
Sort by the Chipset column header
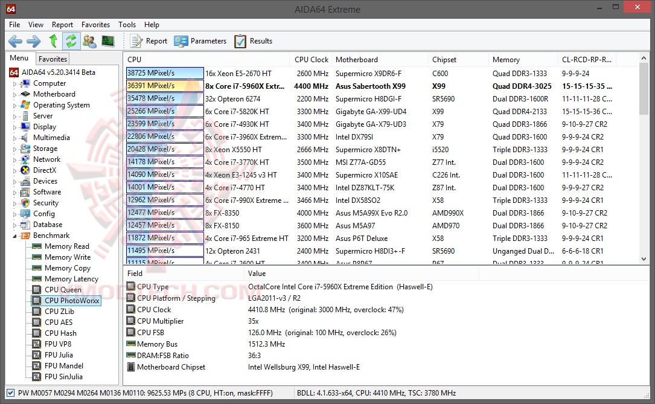point(458,60)
